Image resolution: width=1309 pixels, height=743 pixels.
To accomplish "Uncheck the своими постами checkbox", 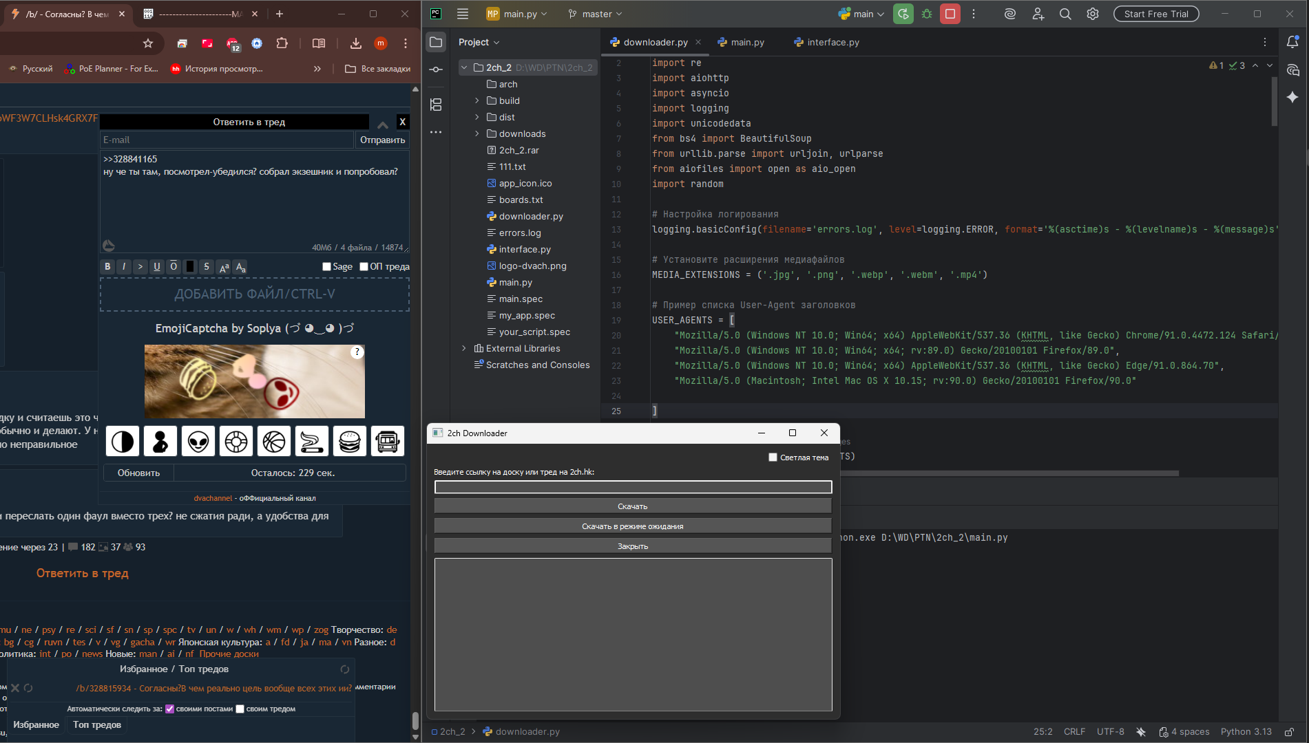I will tap(169, 709).
